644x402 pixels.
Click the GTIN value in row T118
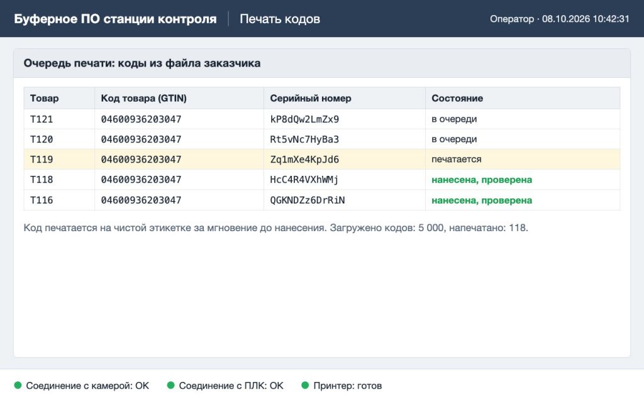(141, 179)
